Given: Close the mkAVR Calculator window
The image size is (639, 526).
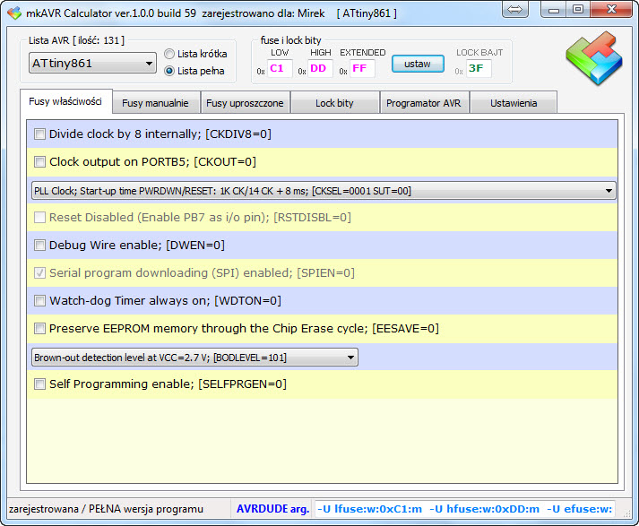Looking at the screenshot, I should coord(611,9).
